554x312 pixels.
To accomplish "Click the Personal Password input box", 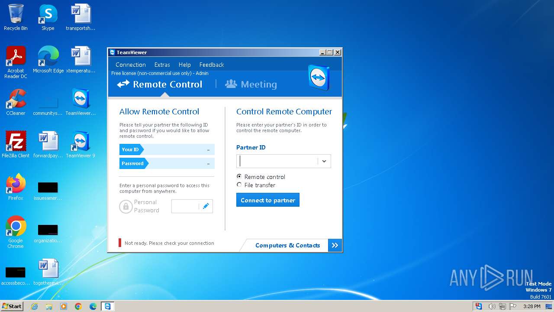I will pyautogui.click(x=185, y=206).
